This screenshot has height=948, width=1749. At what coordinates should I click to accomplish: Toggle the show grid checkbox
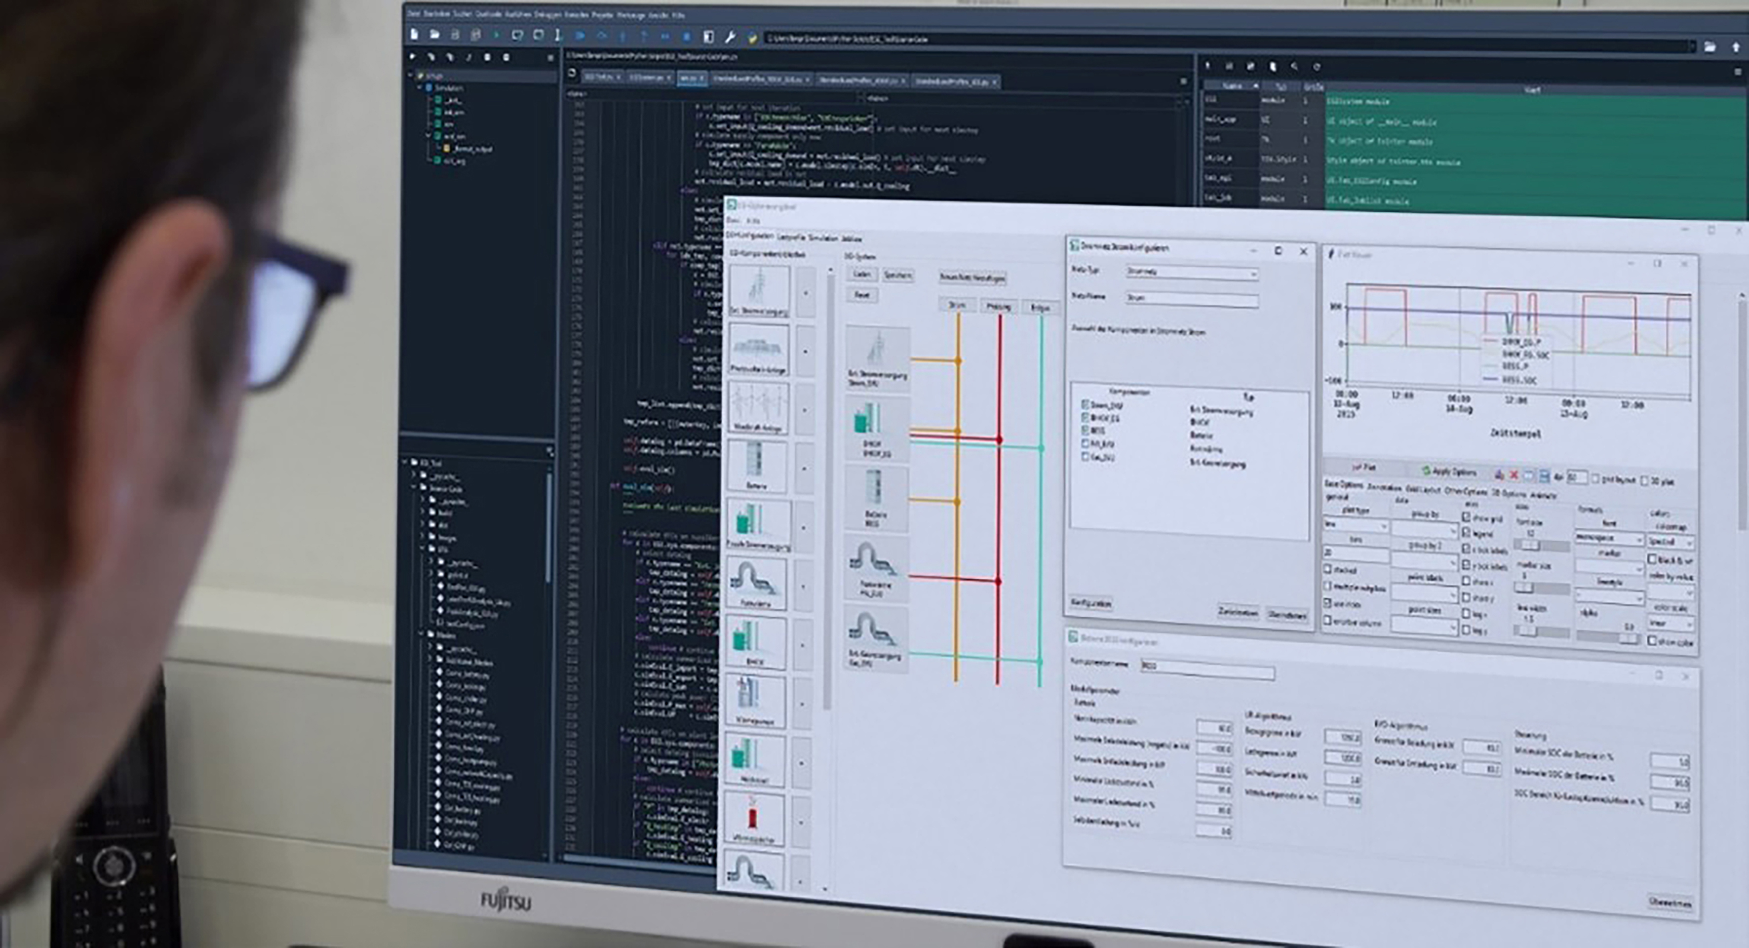click(1467, 517)
